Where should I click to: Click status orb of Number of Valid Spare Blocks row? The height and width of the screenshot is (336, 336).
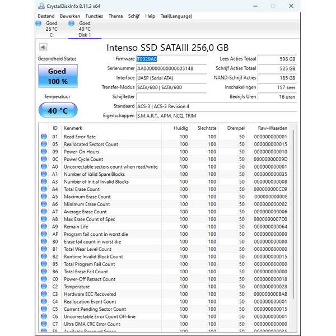click(44, 174)
